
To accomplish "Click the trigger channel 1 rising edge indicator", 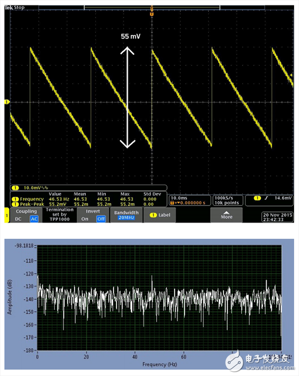I will [x=258, y=198].
